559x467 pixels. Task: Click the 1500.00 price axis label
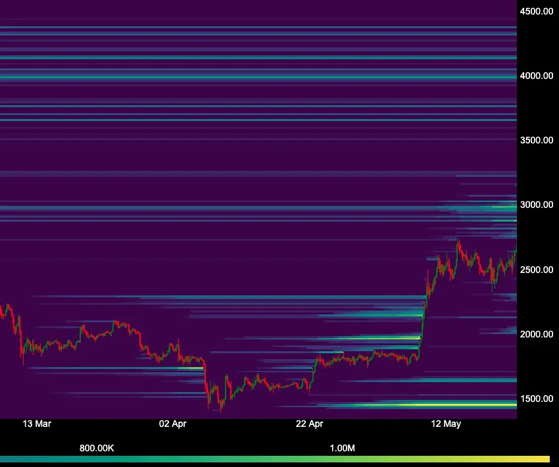537,399
